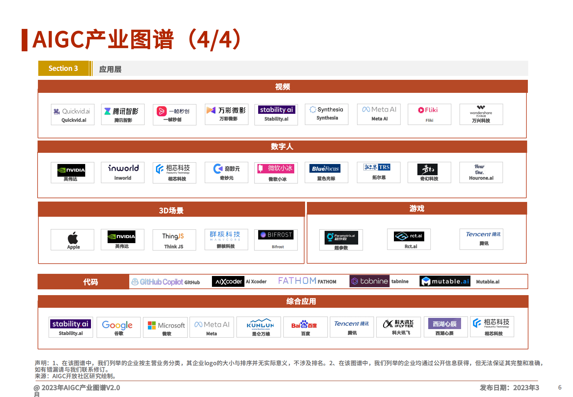Image resolution: width=573 pixels, height=397 pixels.
Task: Click the 数字人 section header
Action: click(282, 146)
